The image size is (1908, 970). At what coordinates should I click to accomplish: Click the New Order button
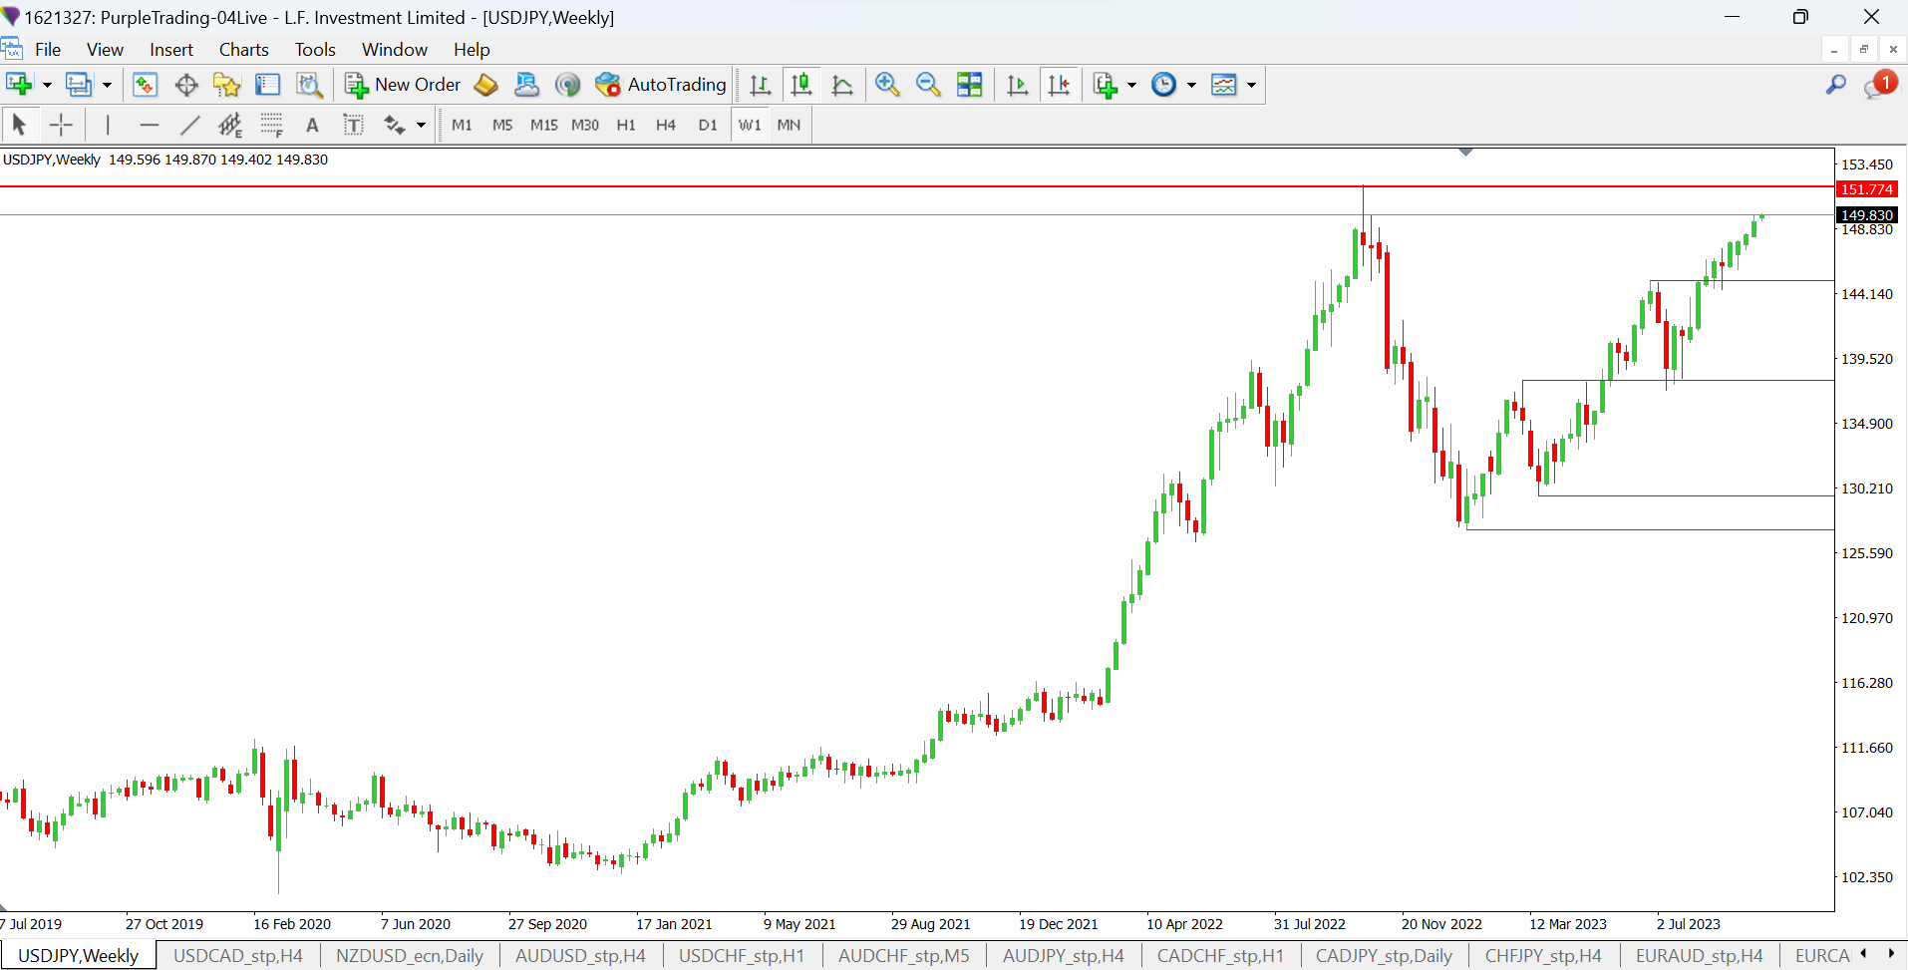pos(403,85)
